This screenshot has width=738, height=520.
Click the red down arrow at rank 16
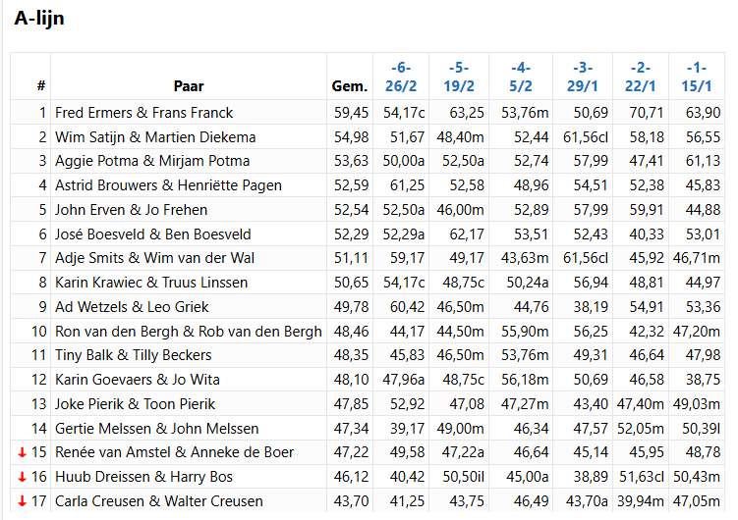point(22,477)
